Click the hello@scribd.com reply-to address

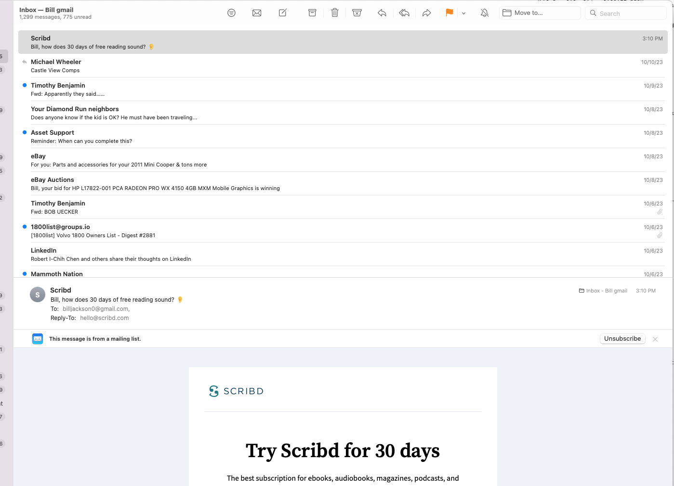pyautogui.click(x=105, y=318)
